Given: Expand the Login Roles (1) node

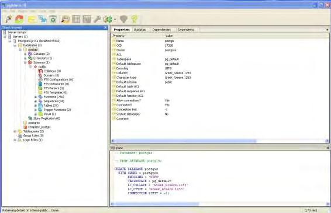Looking at the screenshot, I should click(x=15, y=140).
